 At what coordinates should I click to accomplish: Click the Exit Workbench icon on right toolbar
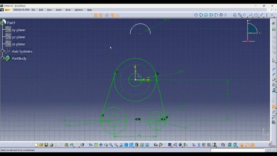[274, 29]
